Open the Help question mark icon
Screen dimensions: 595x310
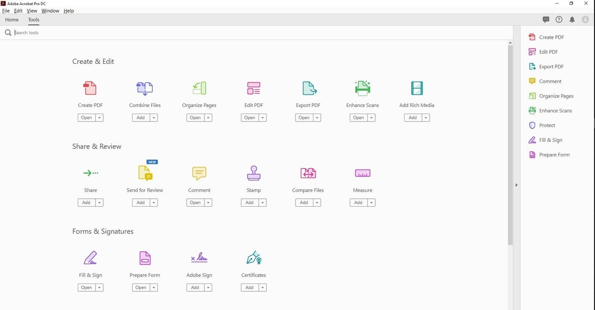click(x=559, y=19)
